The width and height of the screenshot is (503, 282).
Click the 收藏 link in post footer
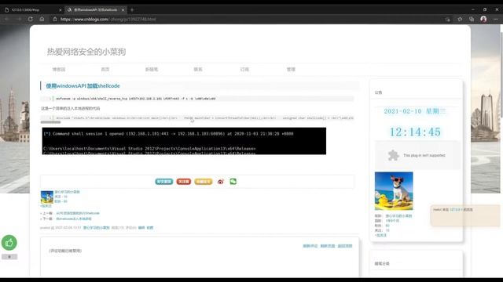coord(150,228)
